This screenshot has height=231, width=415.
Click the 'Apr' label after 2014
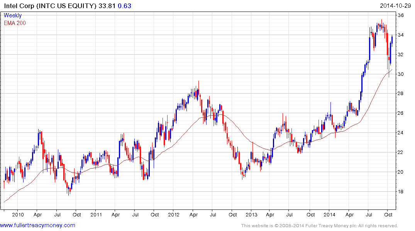[350, 215]
